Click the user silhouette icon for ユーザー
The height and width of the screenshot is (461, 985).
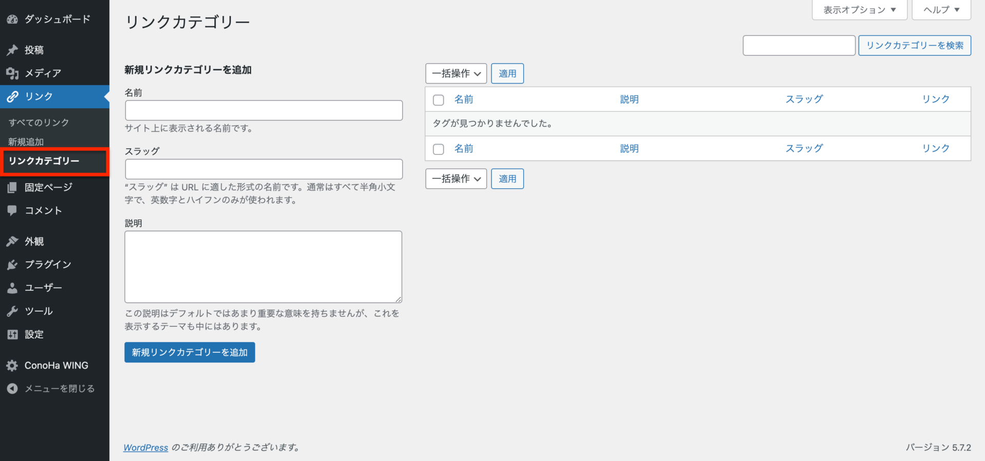click(x=12, y=288)
